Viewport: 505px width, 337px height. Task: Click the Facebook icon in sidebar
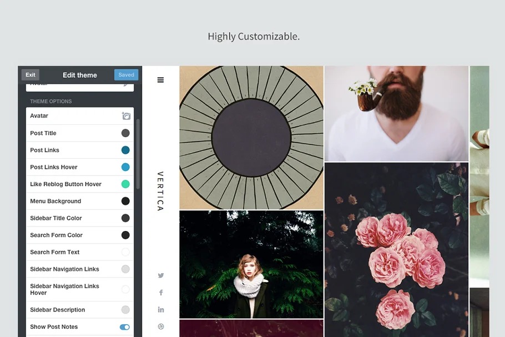[x=161, y=293]
